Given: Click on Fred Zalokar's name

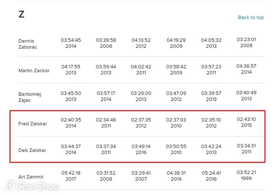Looking at the screenshot, I should pos(33,124).
